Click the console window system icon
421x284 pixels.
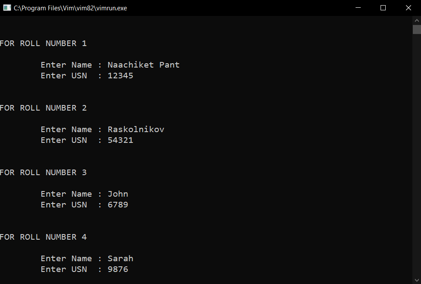pos(7,7)
